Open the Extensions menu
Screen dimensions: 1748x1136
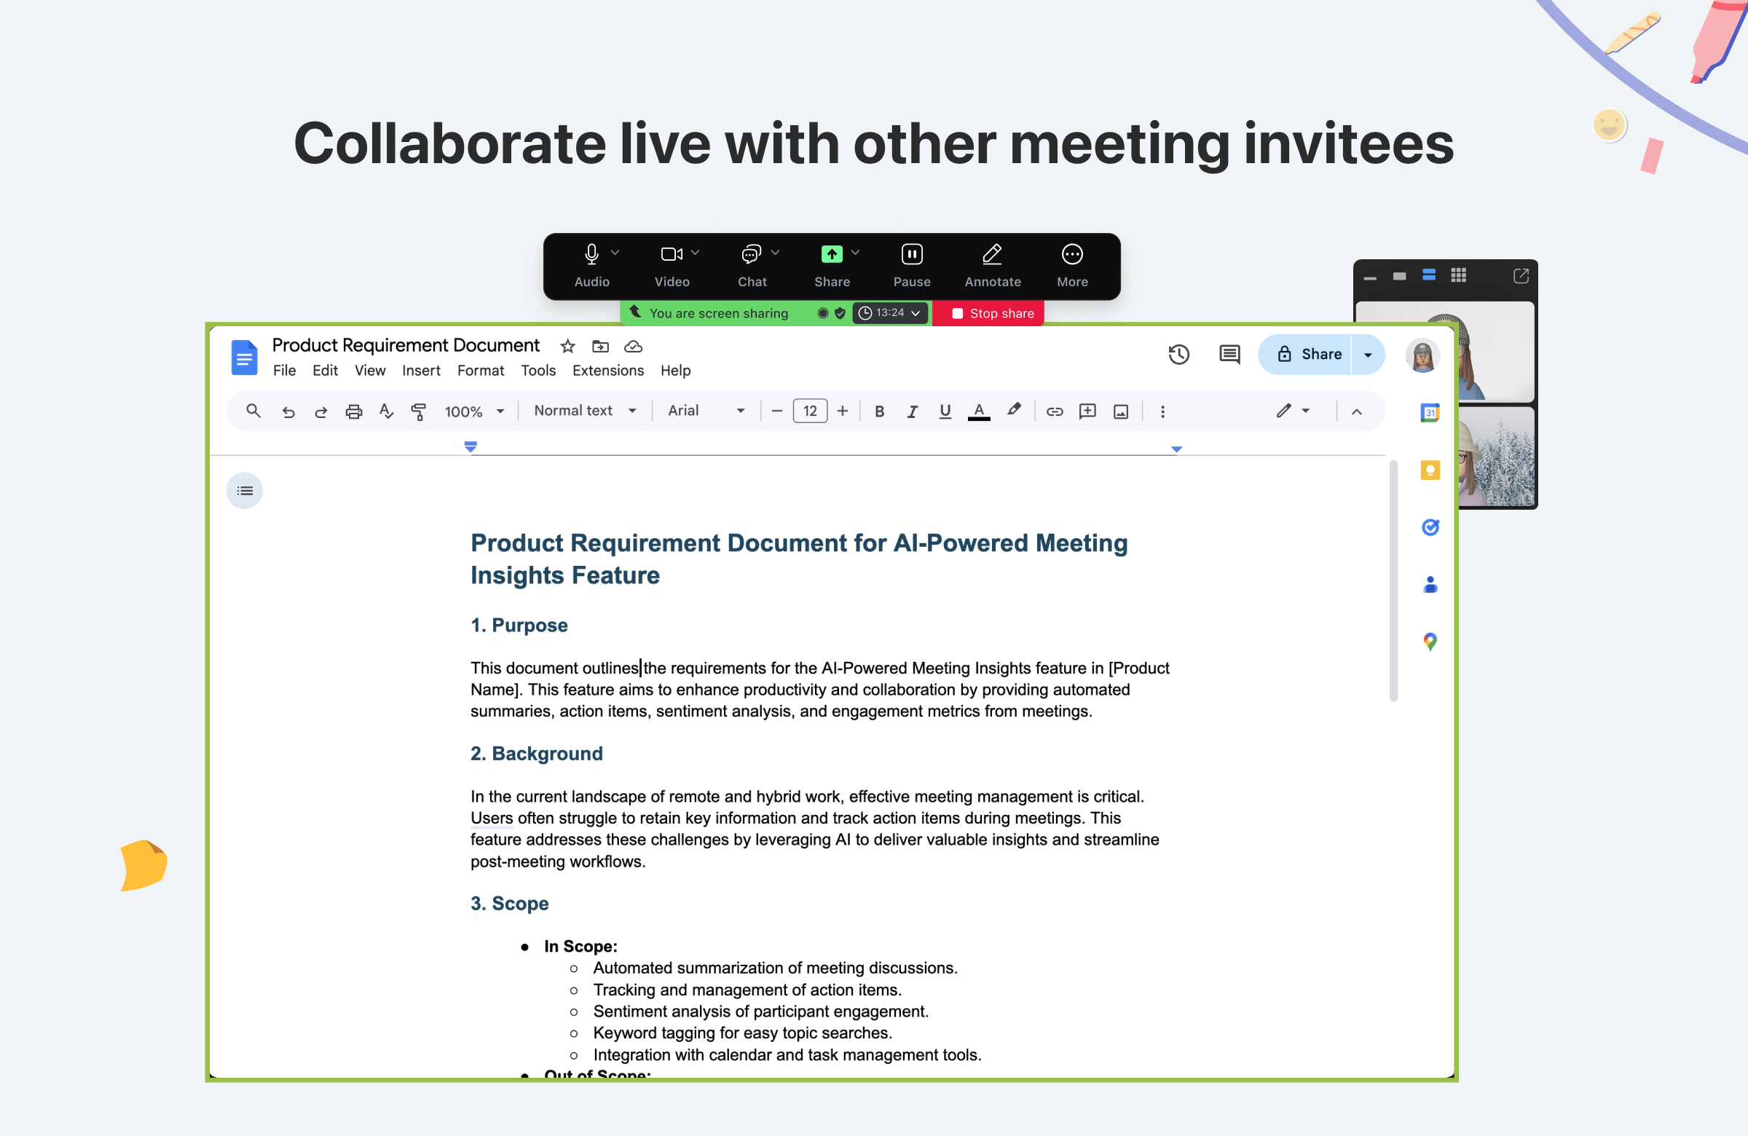click(607, 370)
